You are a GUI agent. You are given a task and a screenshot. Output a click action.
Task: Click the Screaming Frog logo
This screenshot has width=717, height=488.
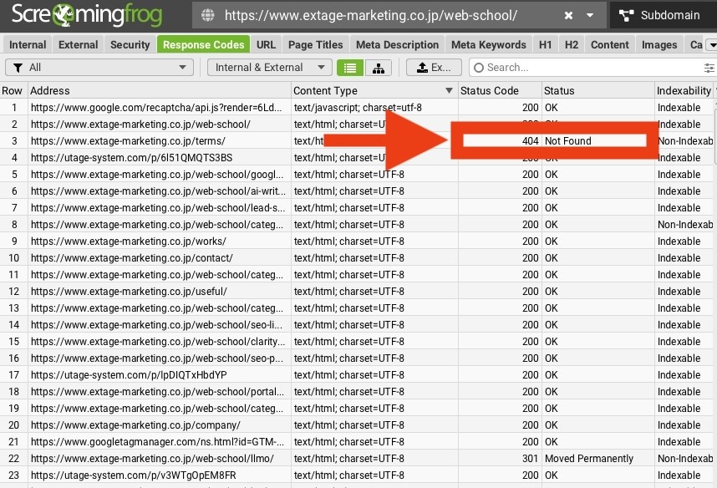pyautogui.click(x=87, y=15)
